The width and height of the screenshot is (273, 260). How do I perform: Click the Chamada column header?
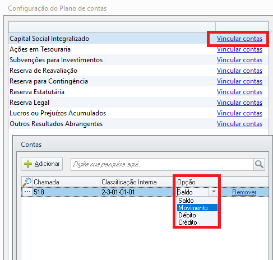pyautogui.click(x=66, y=182)
